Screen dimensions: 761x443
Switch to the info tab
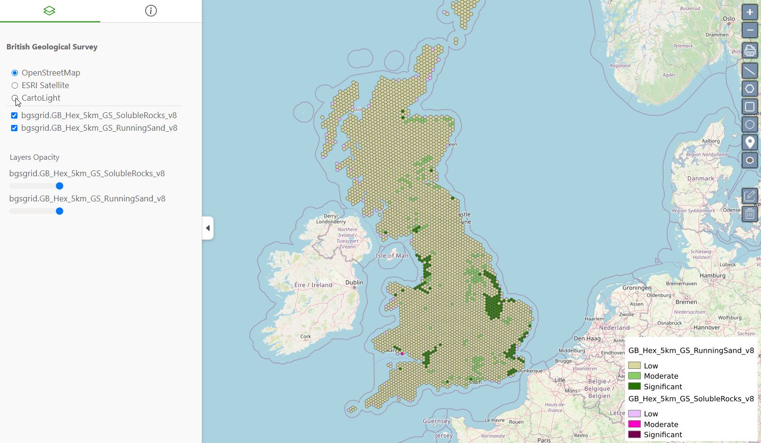pyautogui.click(x=151, y=11)
